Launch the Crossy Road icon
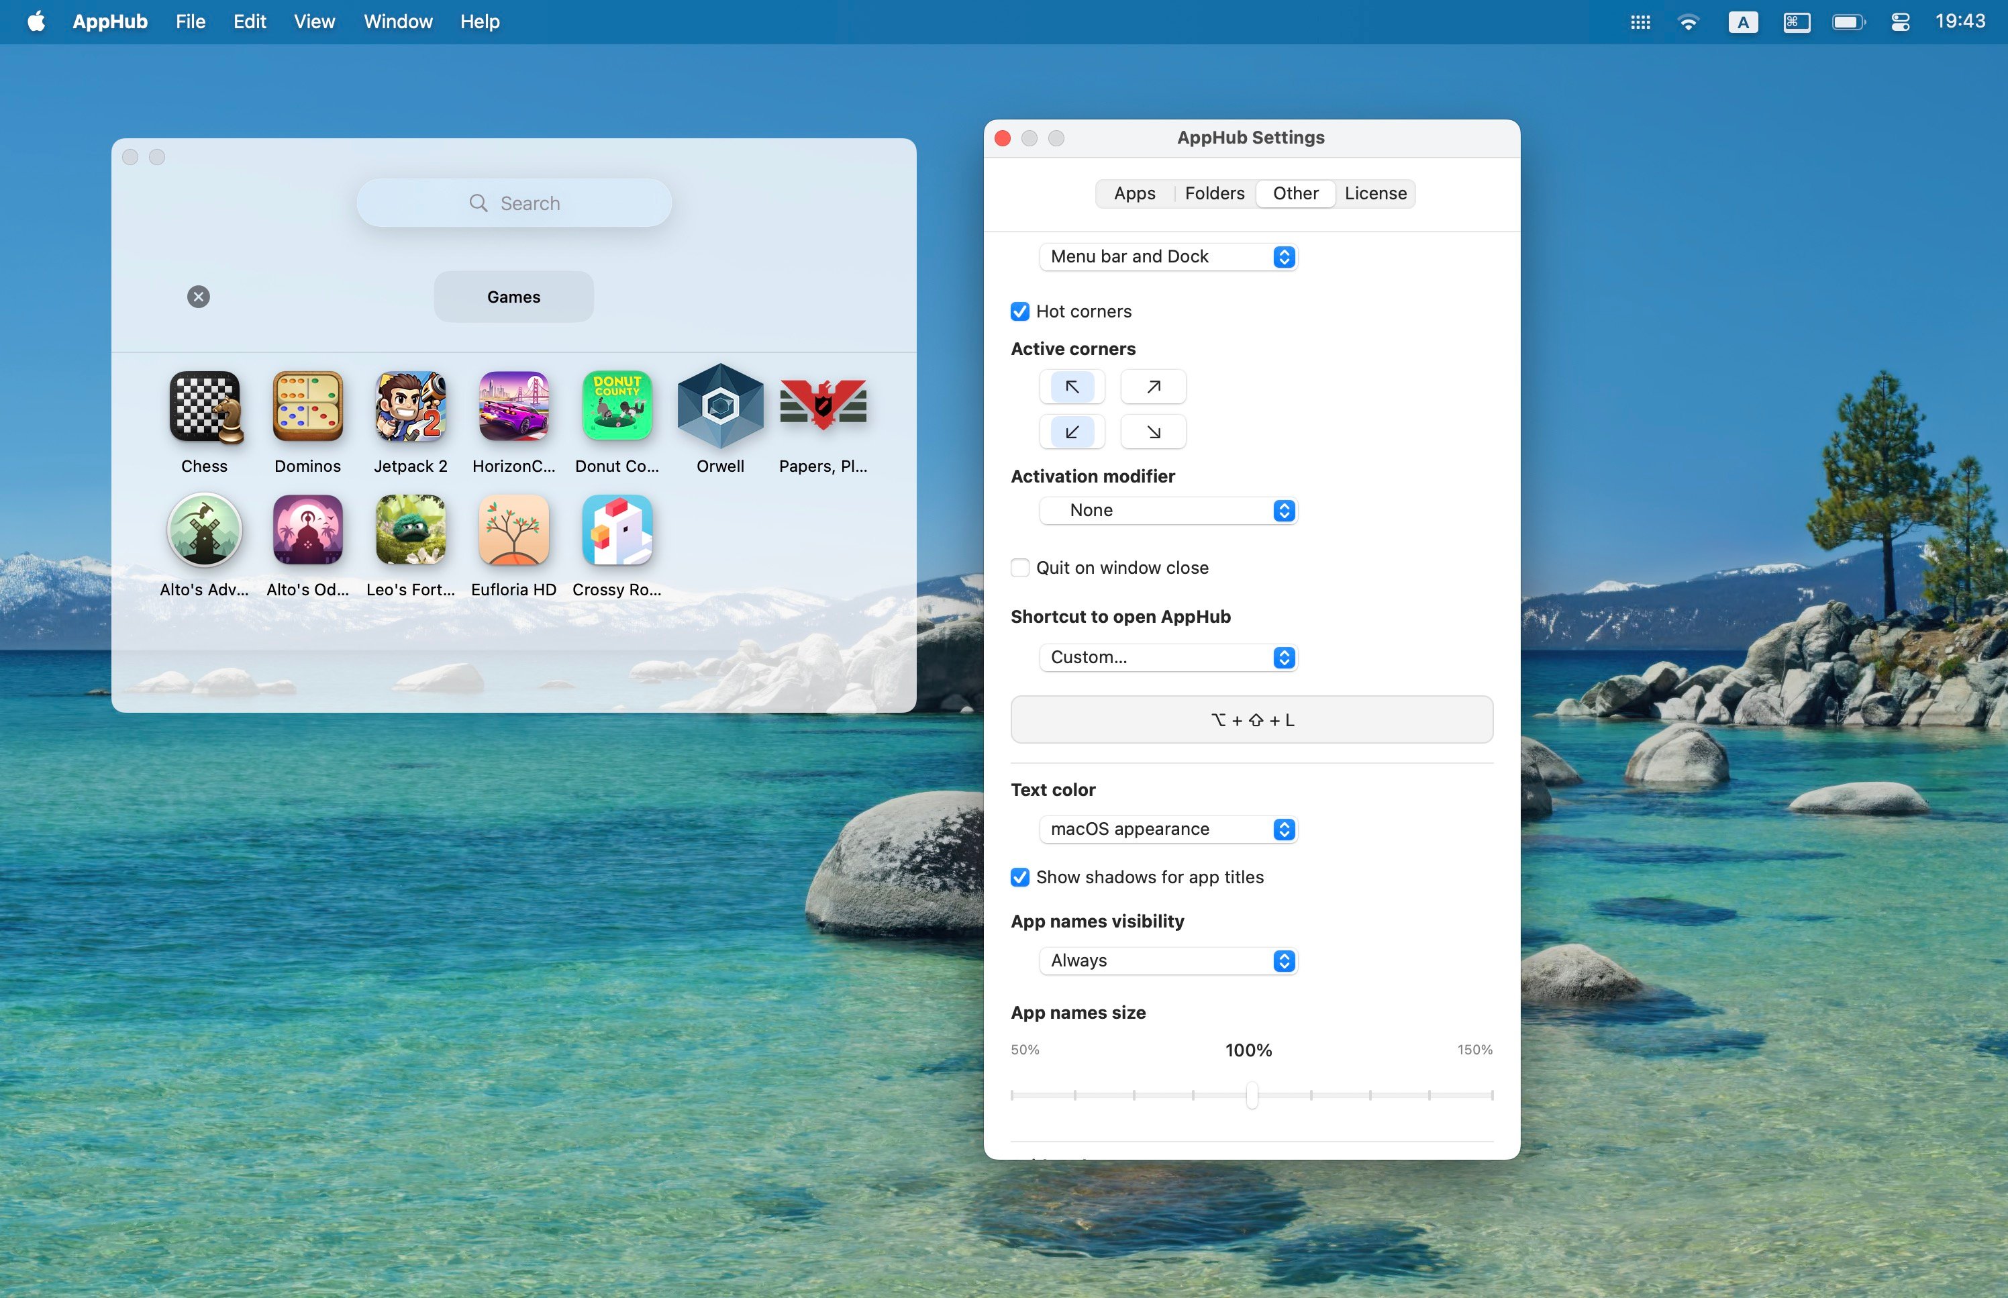 (617, 530)
